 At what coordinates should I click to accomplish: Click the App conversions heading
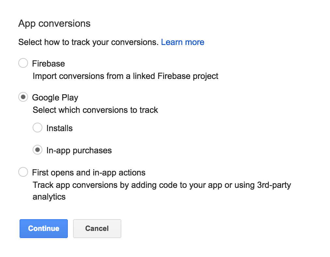pos(54,23)
